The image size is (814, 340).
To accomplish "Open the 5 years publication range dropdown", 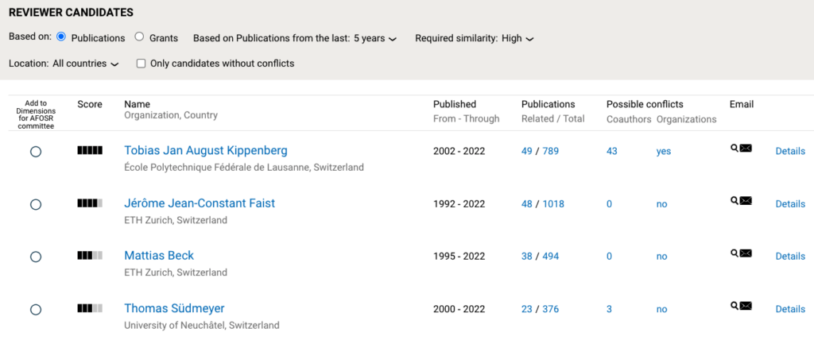I will coord(375,38).
